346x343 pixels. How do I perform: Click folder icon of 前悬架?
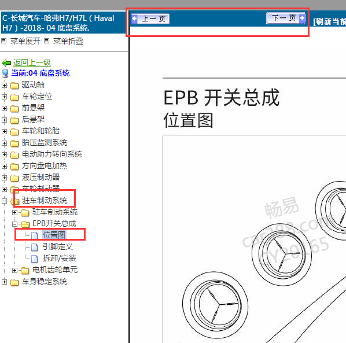coord(14,109)
